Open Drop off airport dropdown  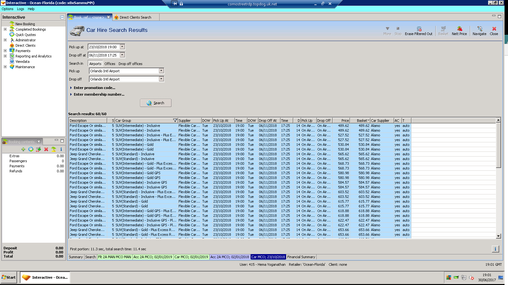pyautogui.click(x=161, y=79)
